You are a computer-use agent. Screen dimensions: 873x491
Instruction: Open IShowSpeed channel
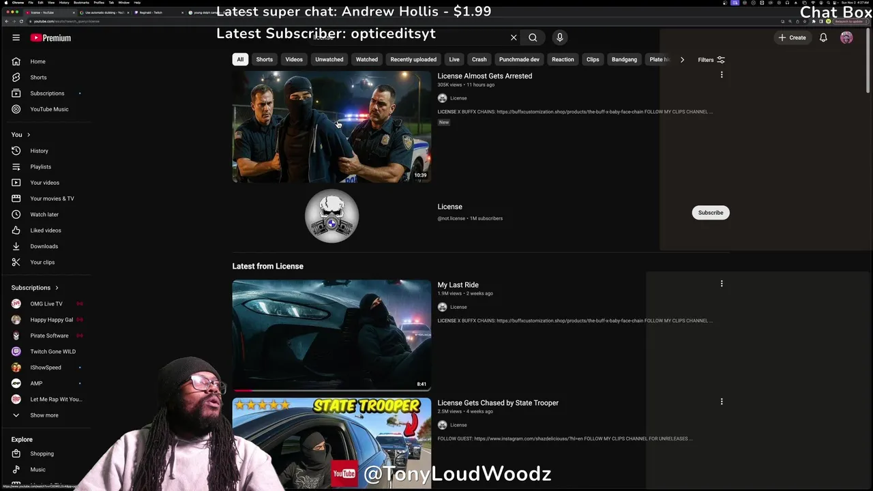pyautogui.click(x=45, y=367)
